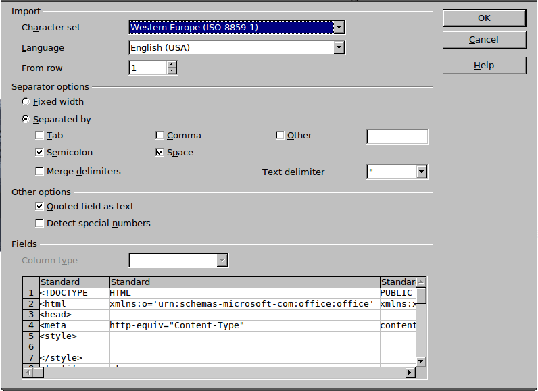Open the Column type dropdown

(x=222, y=261)
